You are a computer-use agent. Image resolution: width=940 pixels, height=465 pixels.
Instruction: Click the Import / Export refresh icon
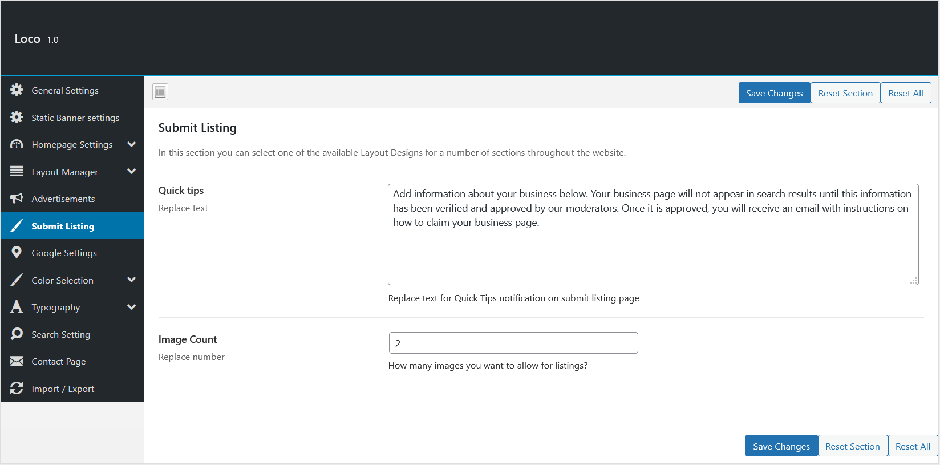(17, 389)
